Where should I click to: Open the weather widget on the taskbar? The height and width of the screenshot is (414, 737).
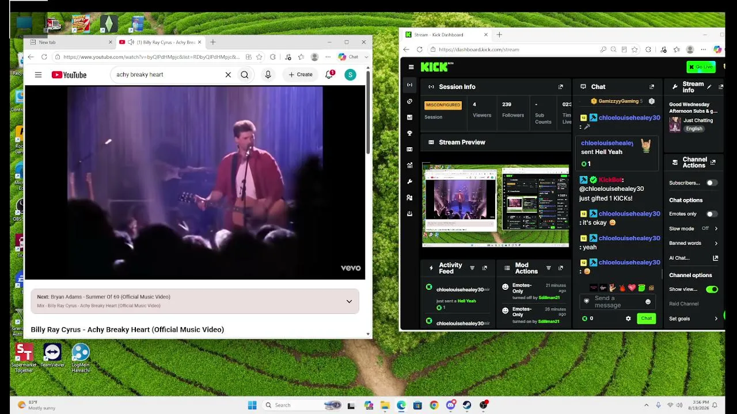(36, 405)
